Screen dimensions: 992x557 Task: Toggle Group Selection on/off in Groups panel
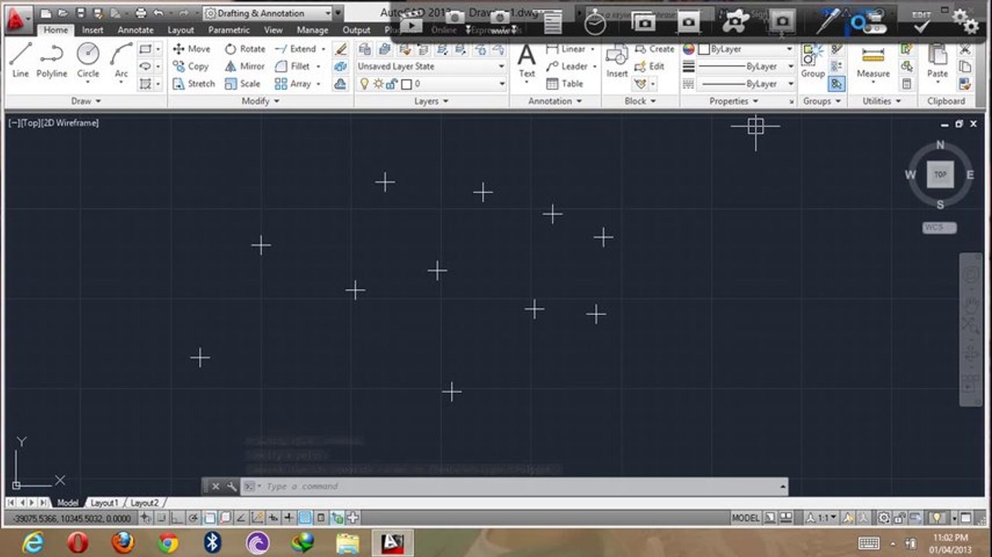click(x=836, y=84)
